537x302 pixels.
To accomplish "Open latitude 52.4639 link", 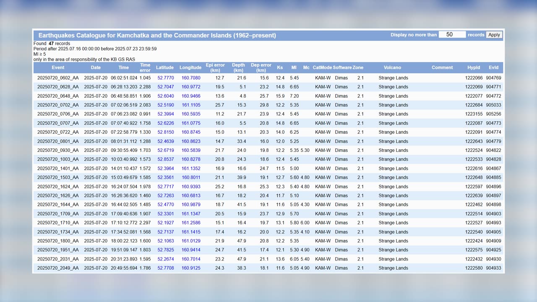I will coord(166,141).
